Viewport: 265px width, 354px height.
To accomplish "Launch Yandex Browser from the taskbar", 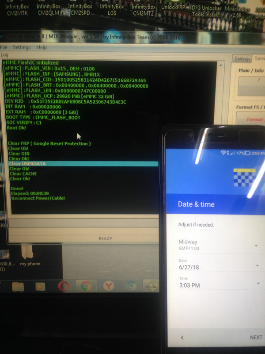I will (x=109, y=286).
